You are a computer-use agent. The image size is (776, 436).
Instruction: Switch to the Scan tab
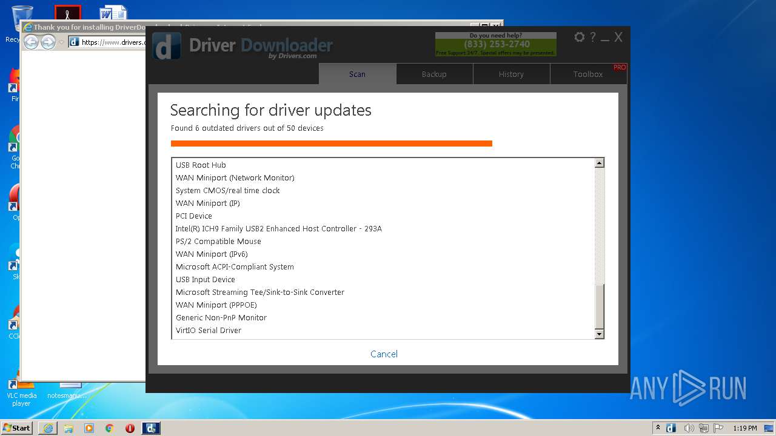pyautogui.click(x=357, y=74)
